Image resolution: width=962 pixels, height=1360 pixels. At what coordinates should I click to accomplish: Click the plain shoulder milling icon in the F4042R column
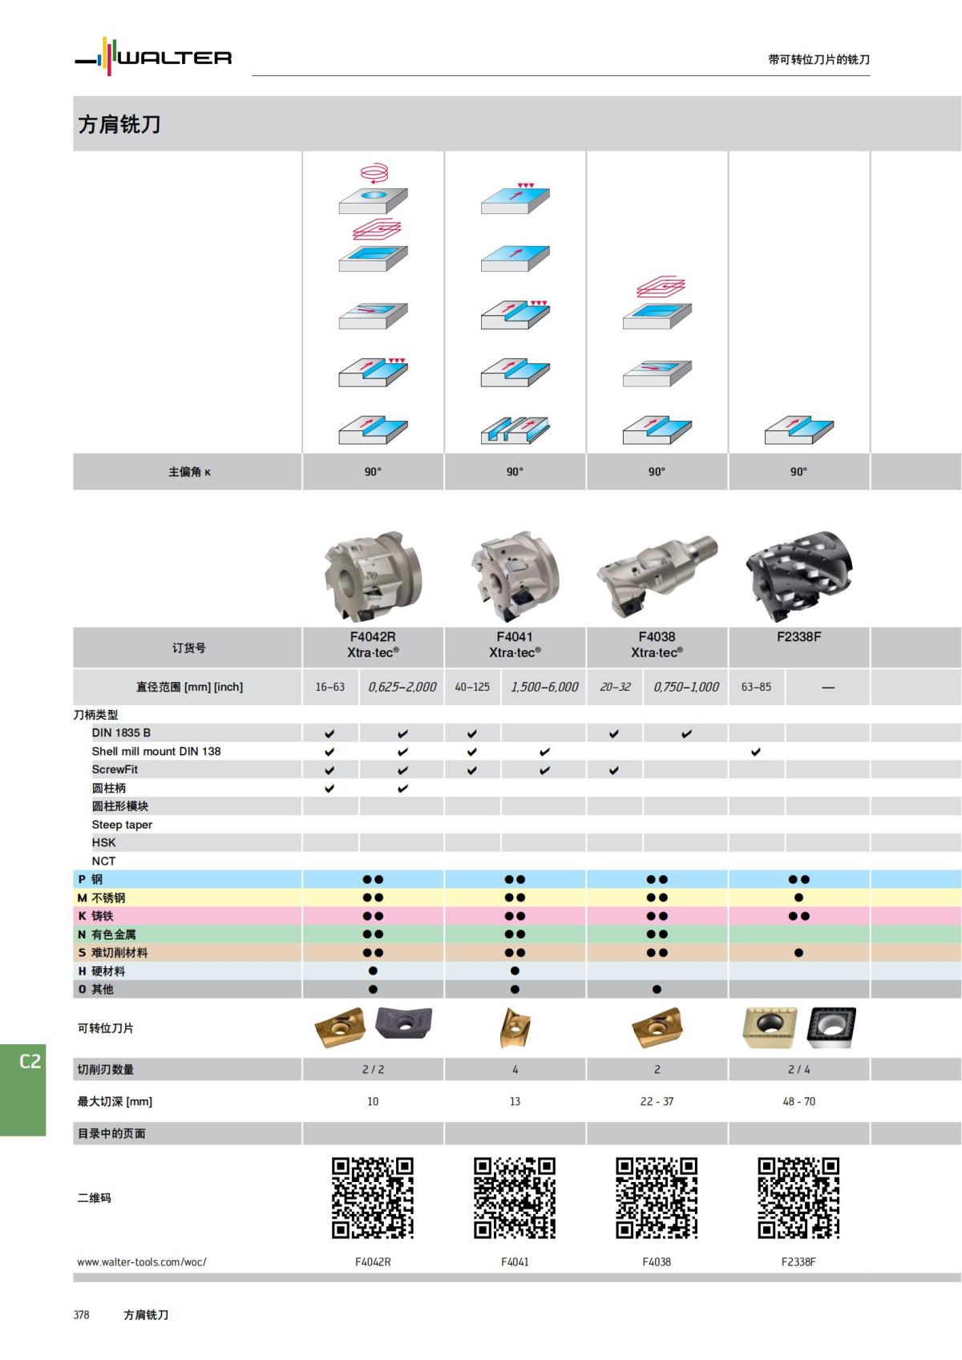(373, 429)
